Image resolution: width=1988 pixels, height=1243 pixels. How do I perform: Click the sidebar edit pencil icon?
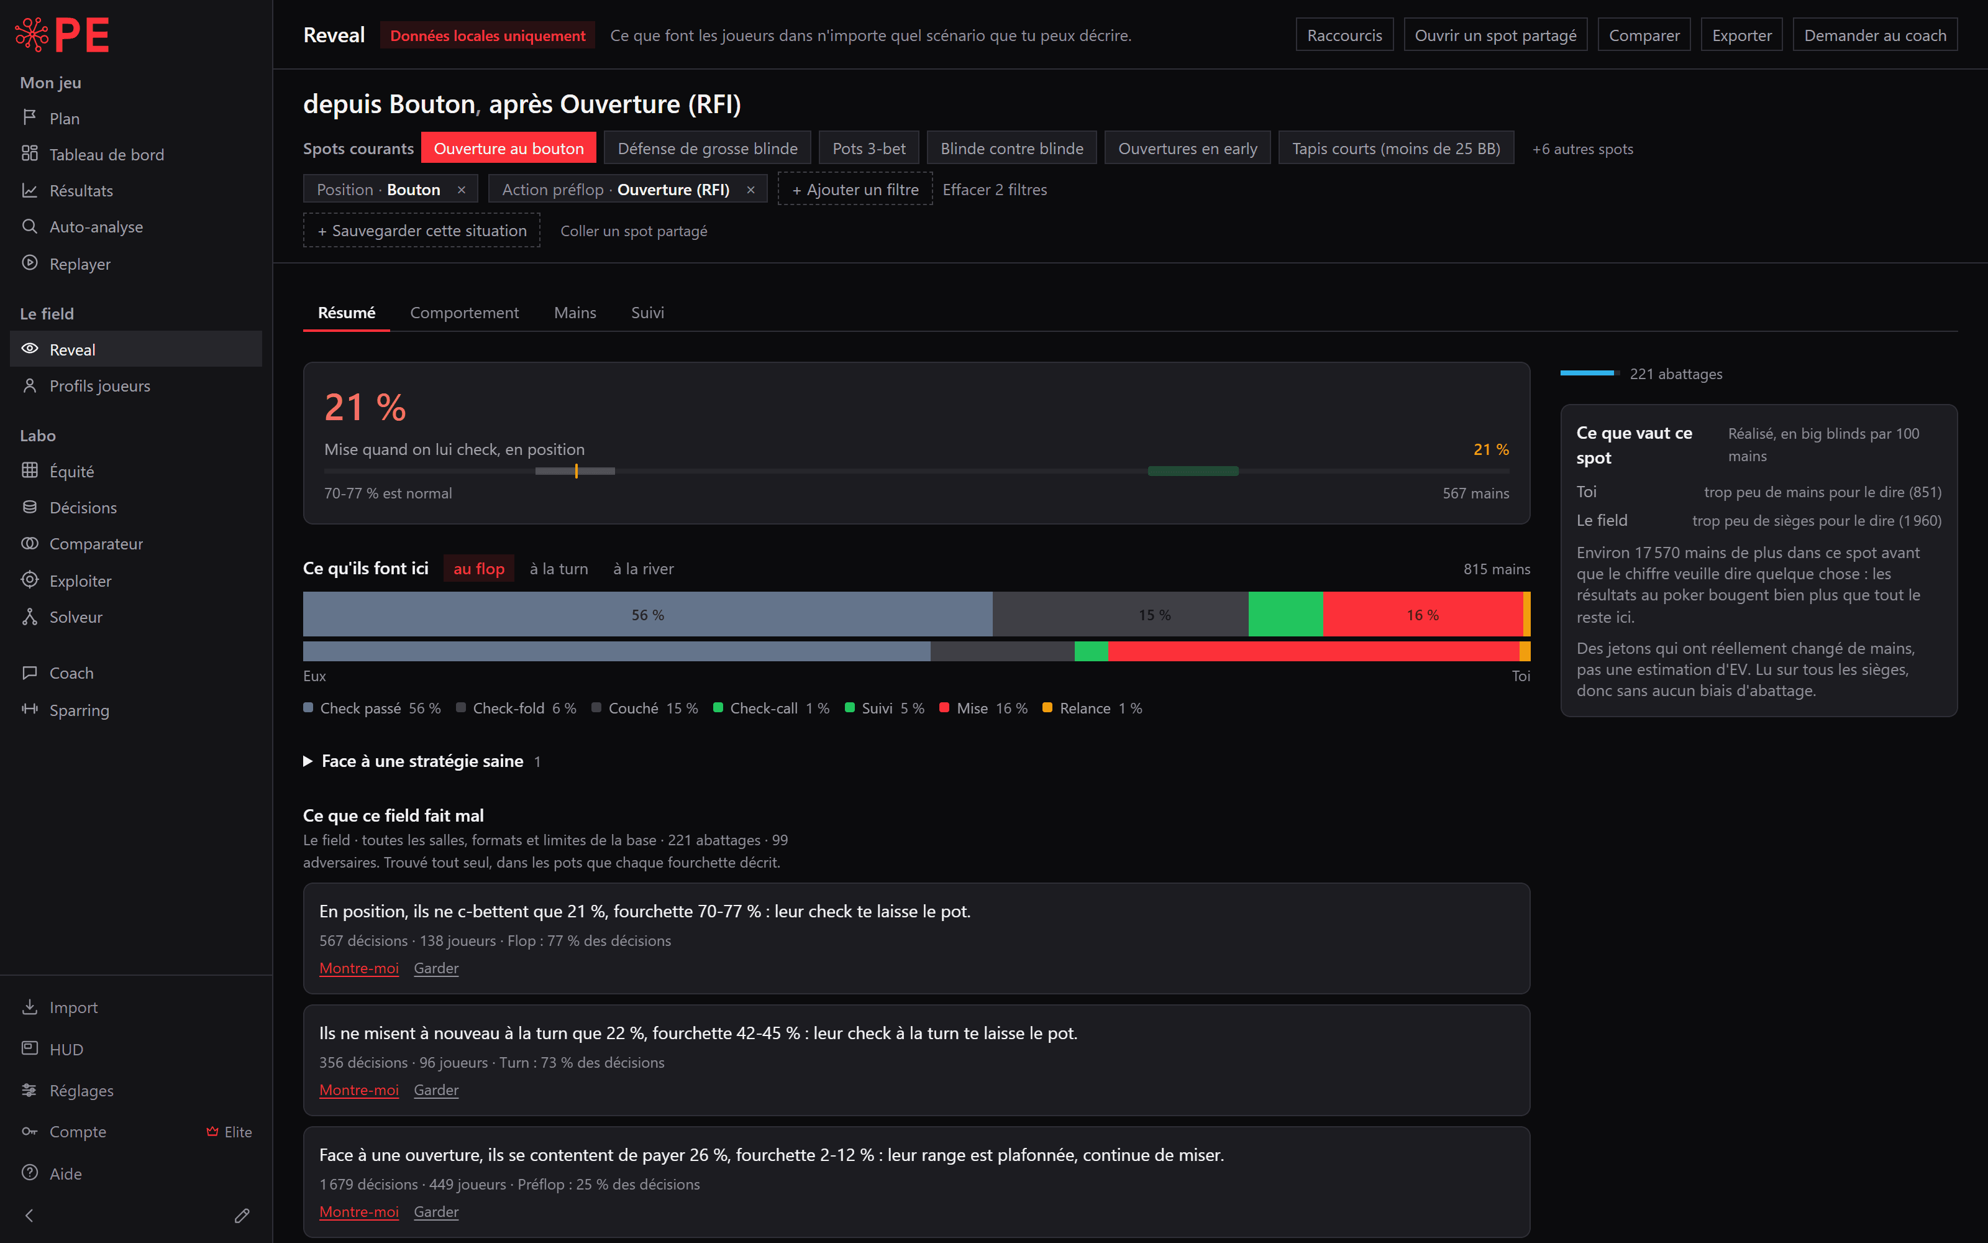(242, 1215)
